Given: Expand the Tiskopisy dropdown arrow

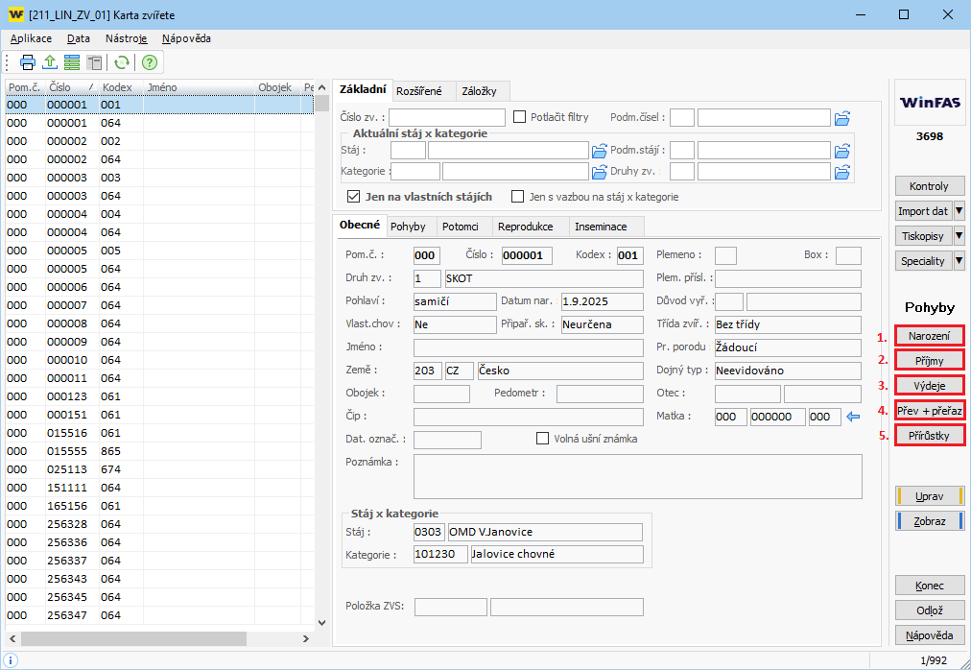Looking at the screenshot, I should click(959, 236).
